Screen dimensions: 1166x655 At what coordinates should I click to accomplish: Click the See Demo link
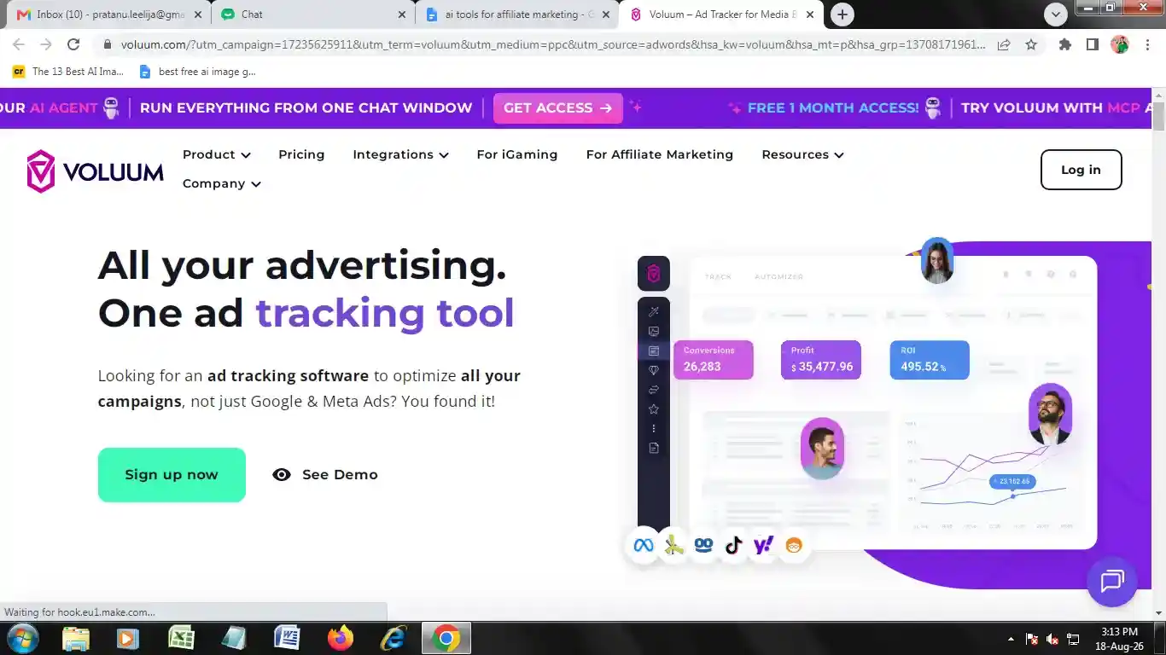[x=325, y=475]
